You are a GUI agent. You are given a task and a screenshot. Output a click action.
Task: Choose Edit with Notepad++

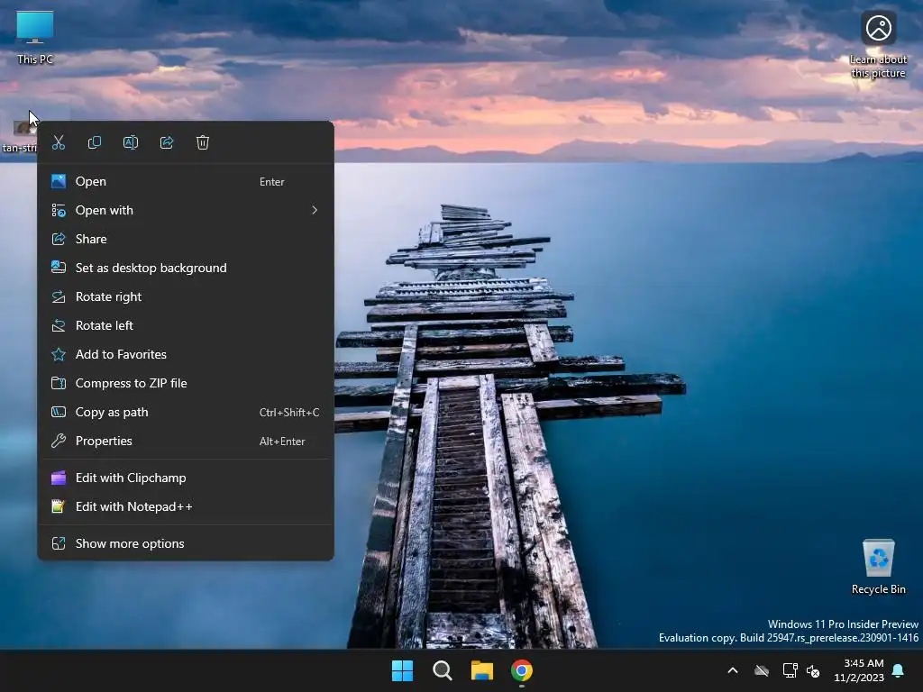pos(186,506)
